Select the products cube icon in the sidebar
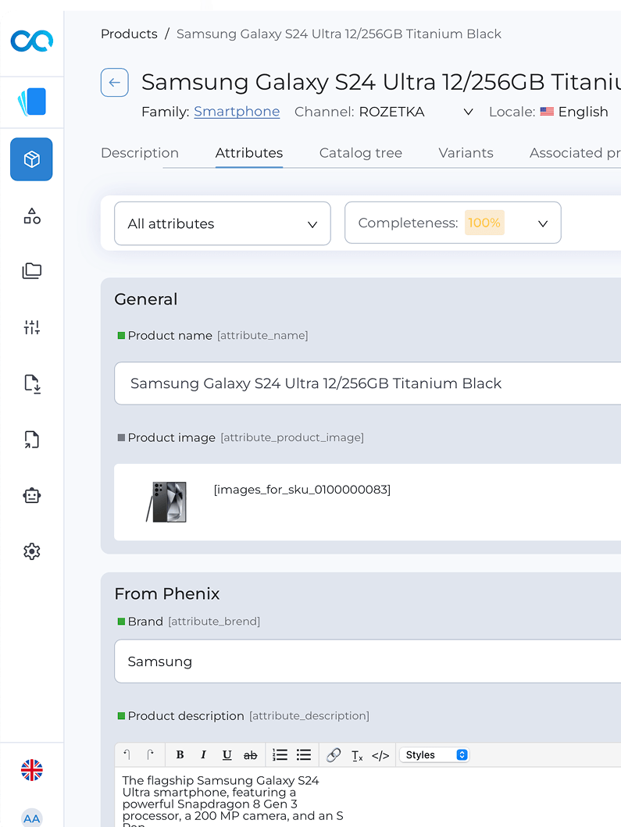The width and height of the screenshot is (621, 827). click(x=32, y=159)
